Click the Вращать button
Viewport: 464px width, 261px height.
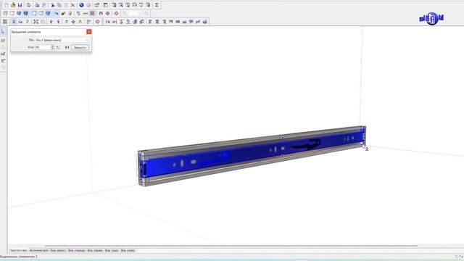click(80, 47)
